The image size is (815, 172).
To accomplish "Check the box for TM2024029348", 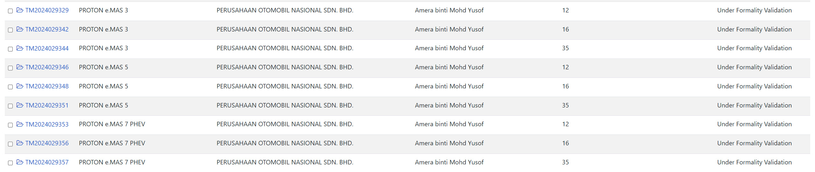I will [x=10, y=87].
